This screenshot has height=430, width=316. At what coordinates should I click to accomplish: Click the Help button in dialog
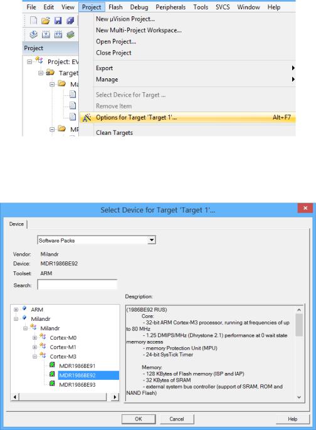pos(292,419)
